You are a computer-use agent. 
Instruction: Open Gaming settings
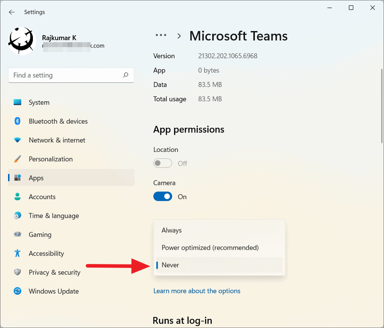[x=17, y=234]
